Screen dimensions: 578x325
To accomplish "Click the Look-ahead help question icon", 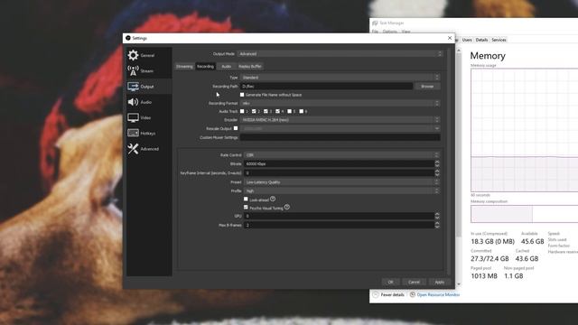I will point(273,199).
